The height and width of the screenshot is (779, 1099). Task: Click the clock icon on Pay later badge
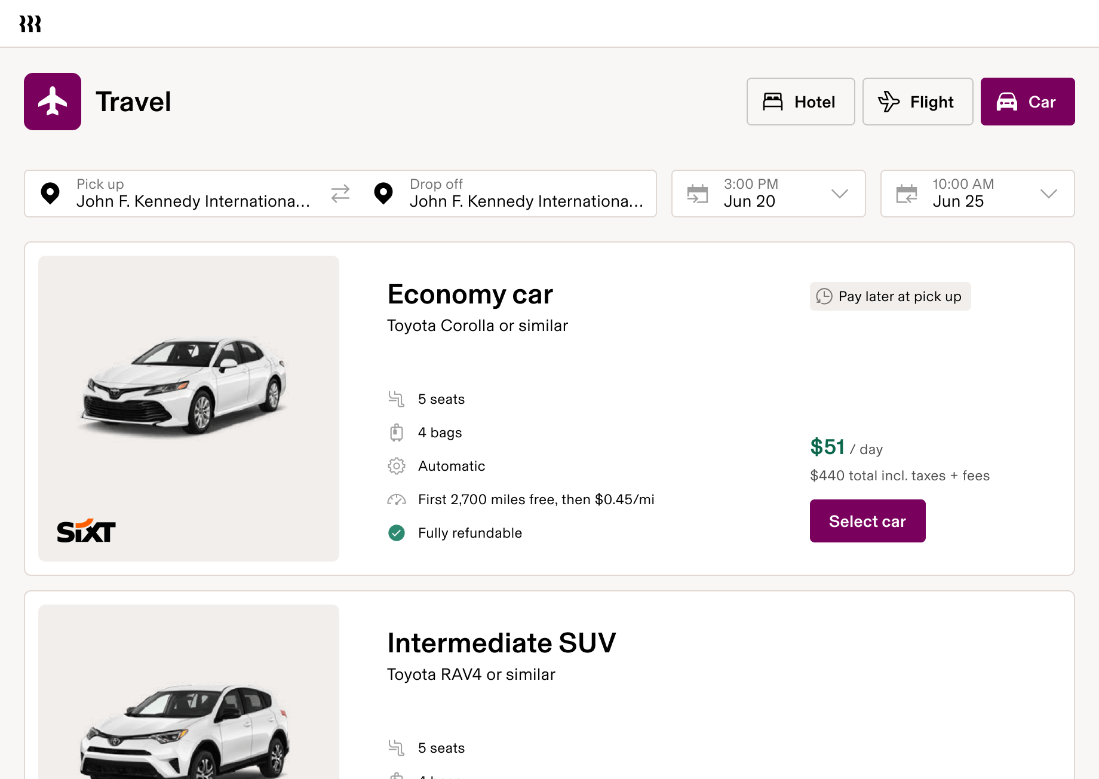point(824,296)
